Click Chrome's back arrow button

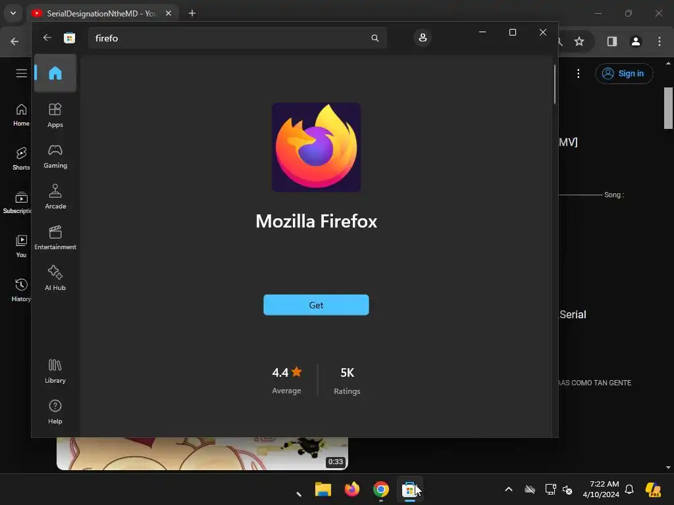pyautogui.click(x=14, y=41)
